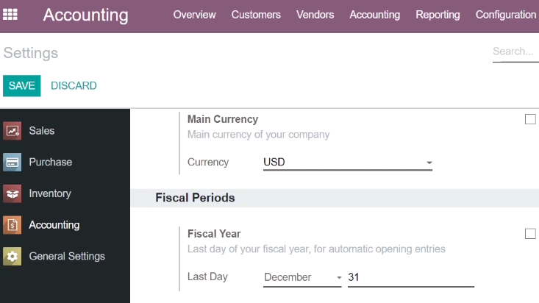Select the Sales settings icon
The height and width of the screenshot is (303, 539).
pos(12,131)
